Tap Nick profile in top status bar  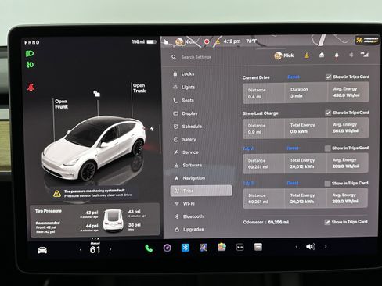[185, 41]
